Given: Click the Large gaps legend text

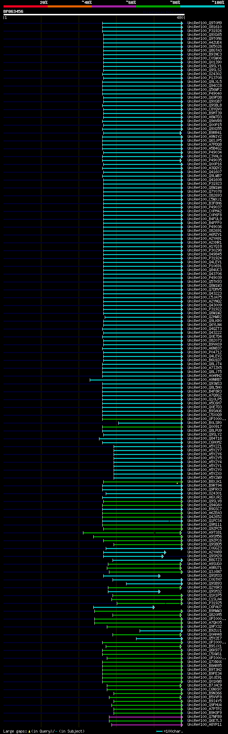Looking at the screenshot, I should tap(44, 731).
